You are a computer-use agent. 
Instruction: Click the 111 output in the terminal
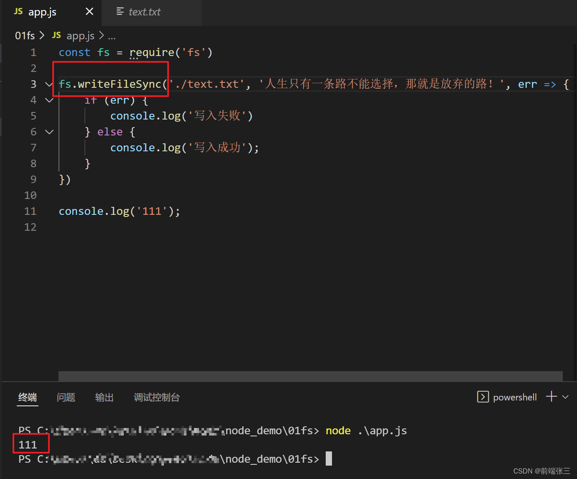pyautogui.click(x=28, y=445)
